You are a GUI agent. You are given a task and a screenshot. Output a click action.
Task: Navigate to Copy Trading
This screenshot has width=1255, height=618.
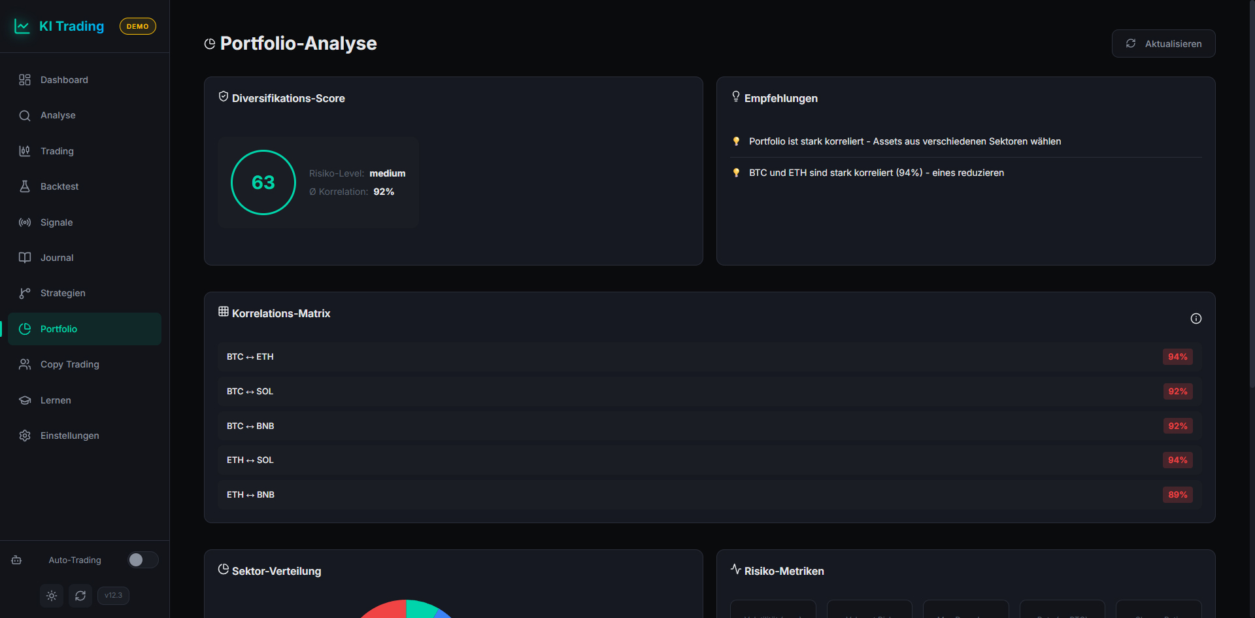point(69,364)
